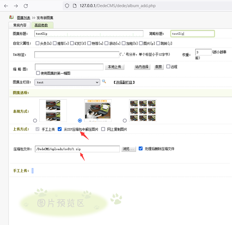Click the 浏览... button for zip file
The height and width of the screenshot is (225, 232).
pyautogui.click(x=129, y=149)
